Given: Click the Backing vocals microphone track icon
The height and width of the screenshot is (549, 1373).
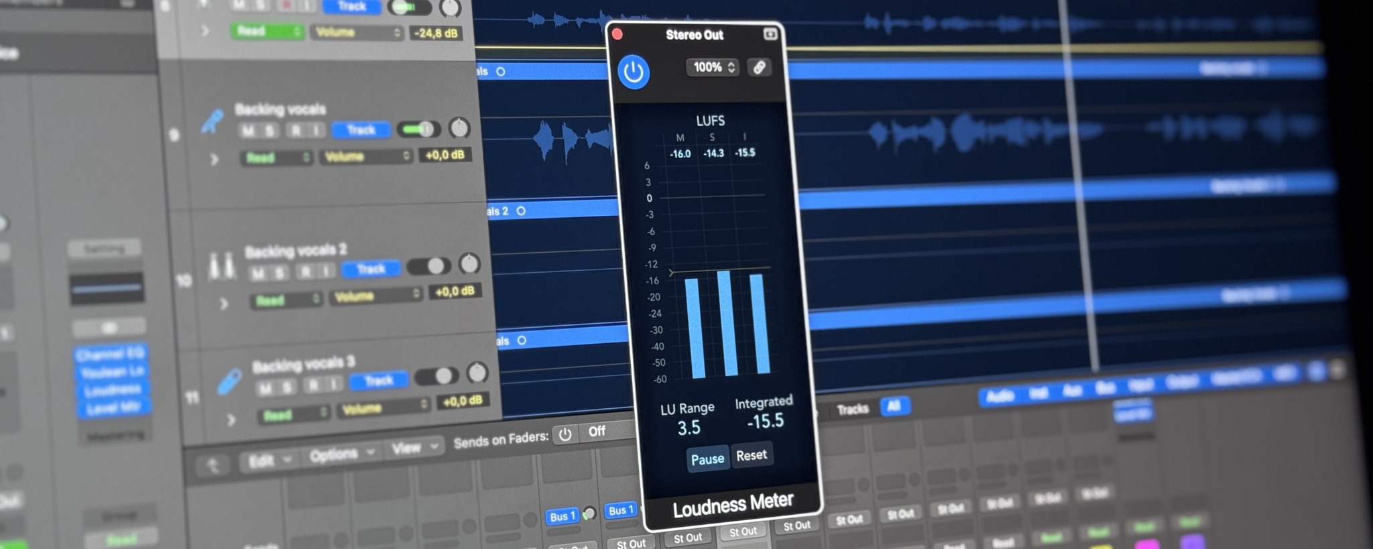Looking at the screenshot, I should click(x=213, y=122).
